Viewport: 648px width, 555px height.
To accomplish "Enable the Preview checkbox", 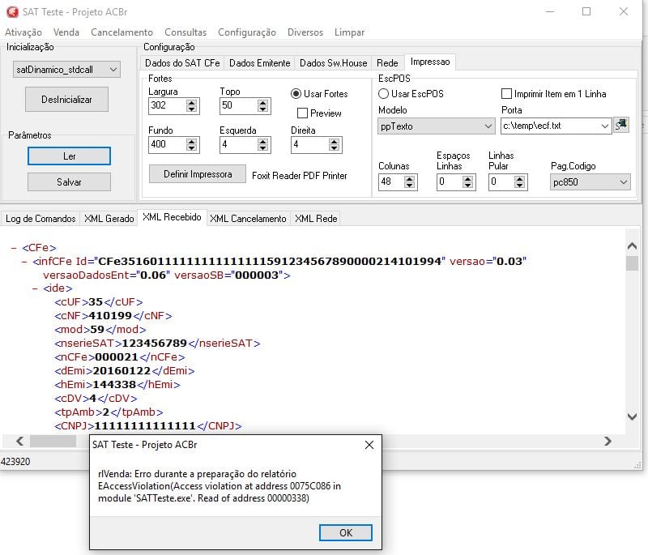I will [302, 113].
